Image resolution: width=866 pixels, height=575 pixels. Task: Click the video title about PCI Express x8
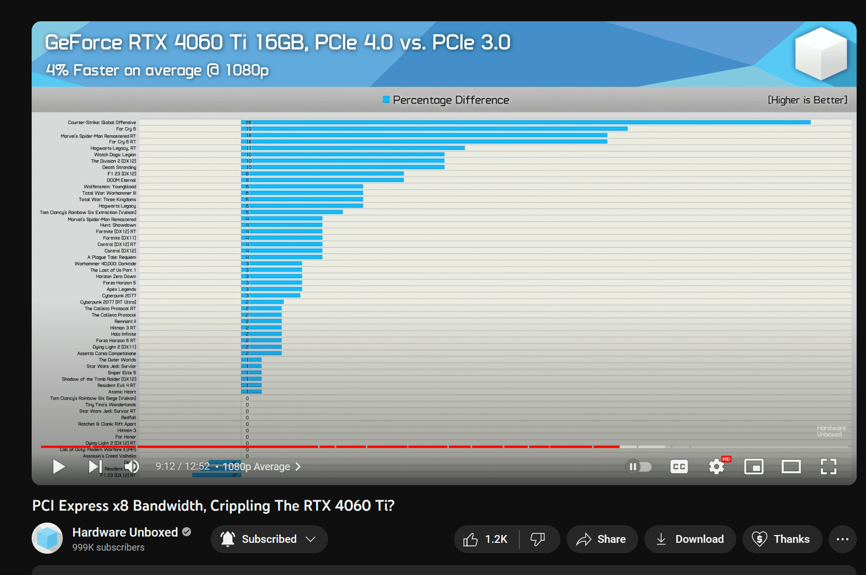[213, 505]
